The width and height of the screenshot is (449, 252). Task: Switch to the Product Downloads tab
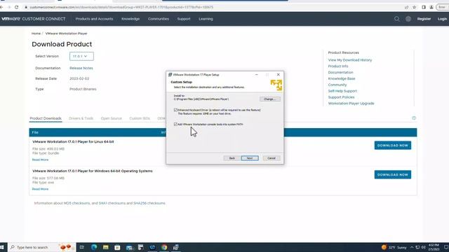pos(46,118)
